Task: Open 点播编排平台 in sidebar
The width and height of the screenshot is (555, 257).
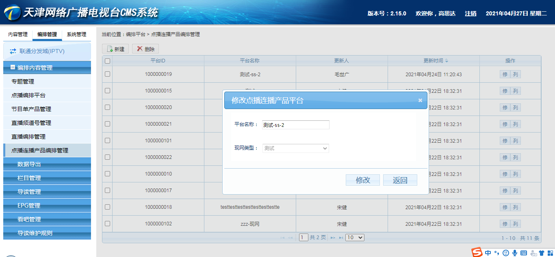Action: pos(47,95)
